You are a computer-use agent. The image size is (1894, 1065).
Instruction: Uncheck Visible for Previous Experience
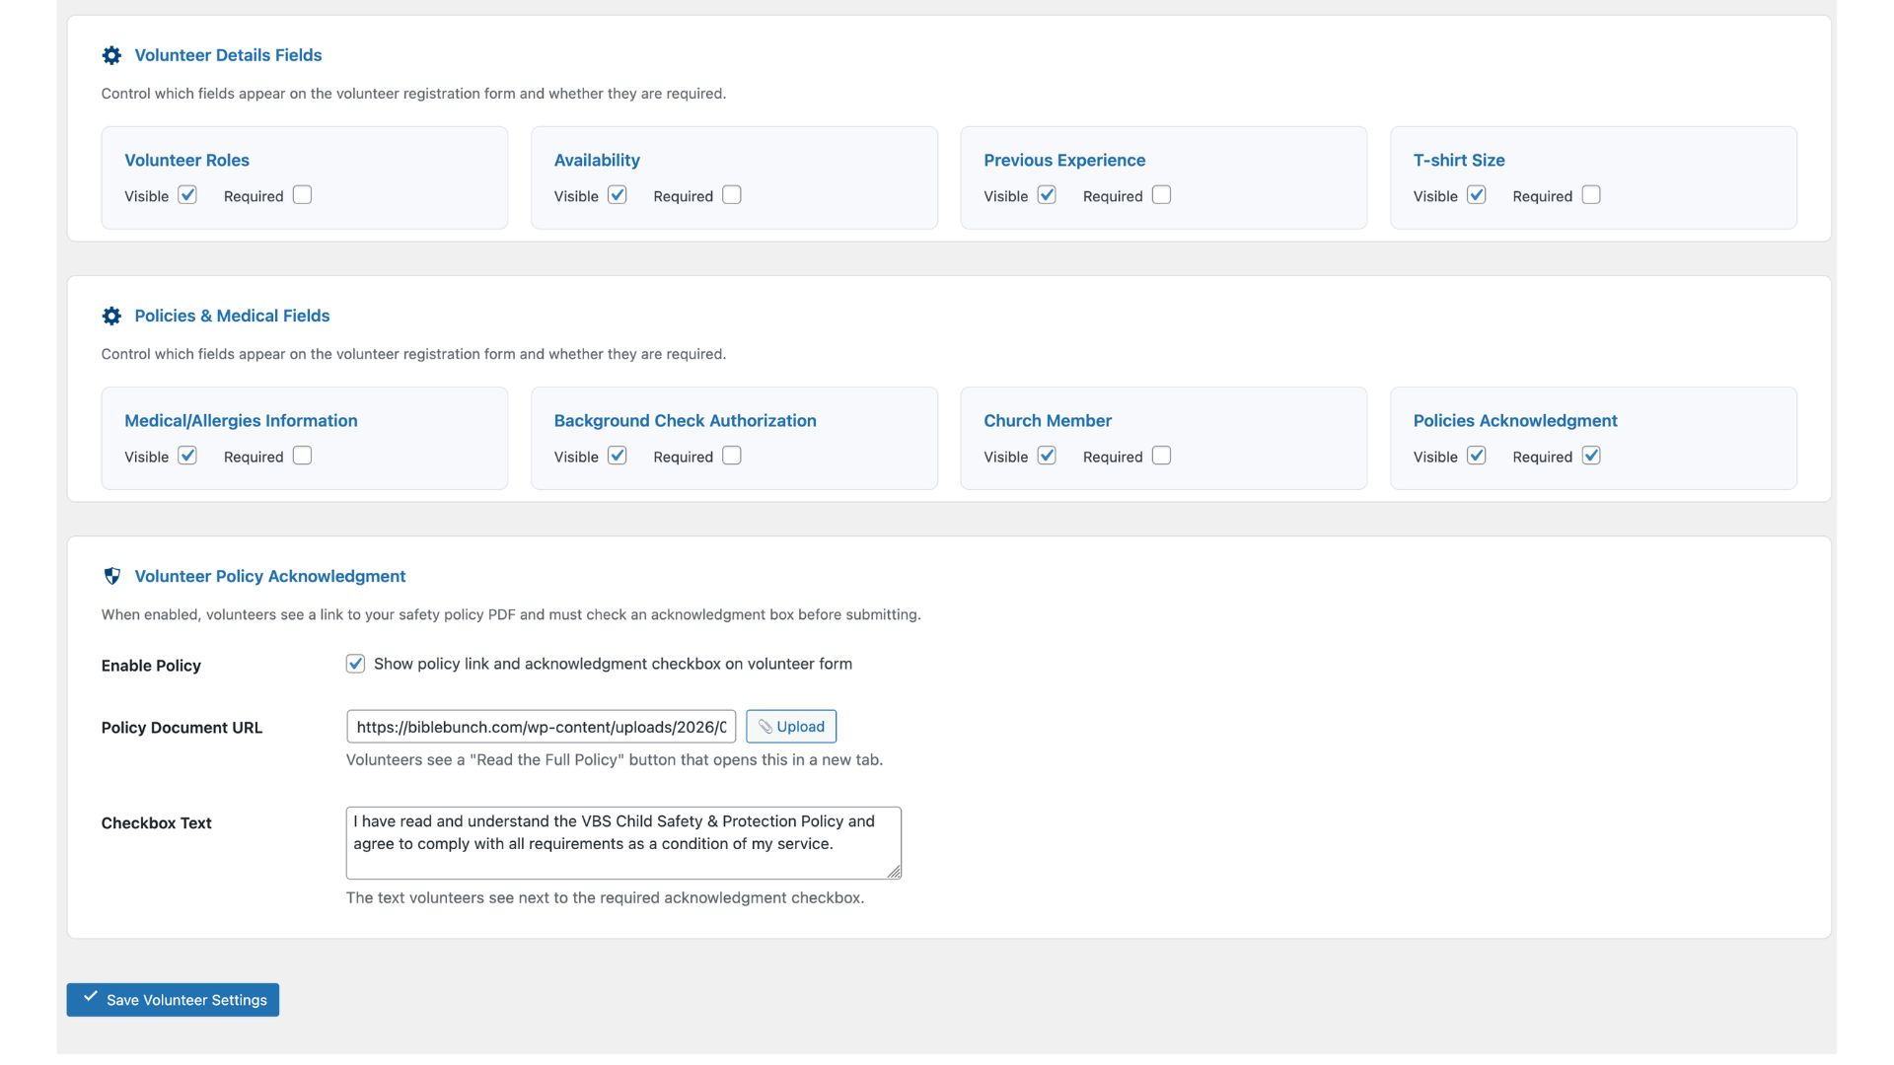click(1047, 195)
